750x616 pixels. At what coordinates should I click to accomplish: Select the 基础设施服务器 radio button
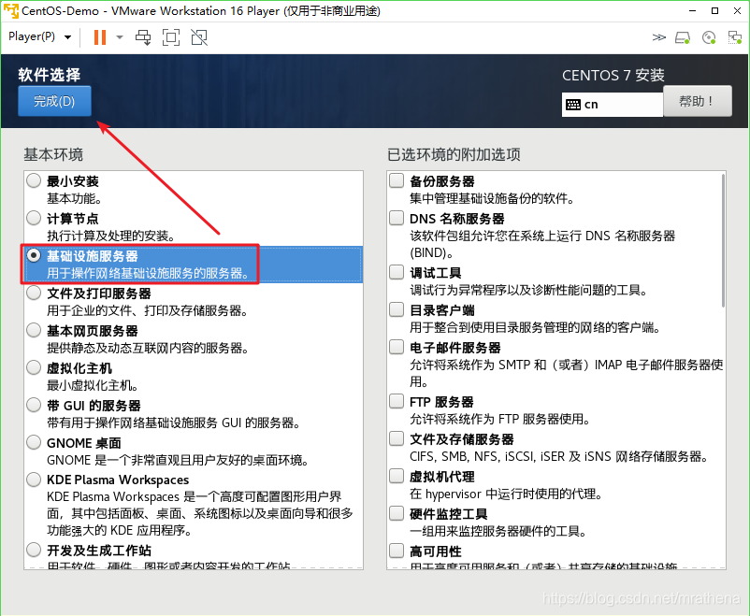(x=34, y=255)
